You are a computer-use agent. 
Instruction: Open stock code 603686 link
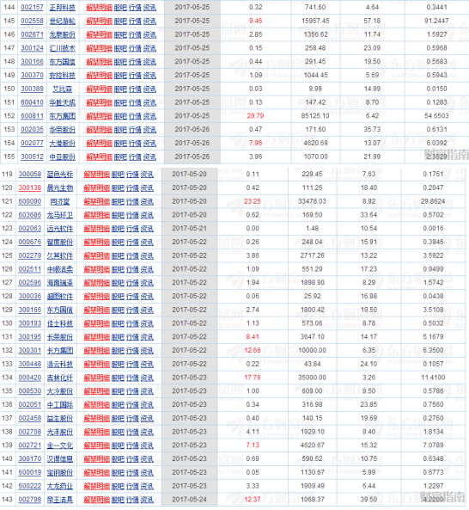tap(30, 215)
